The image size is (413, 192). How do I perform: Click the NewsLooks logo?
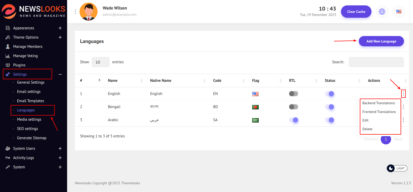[x=34, y=12]
